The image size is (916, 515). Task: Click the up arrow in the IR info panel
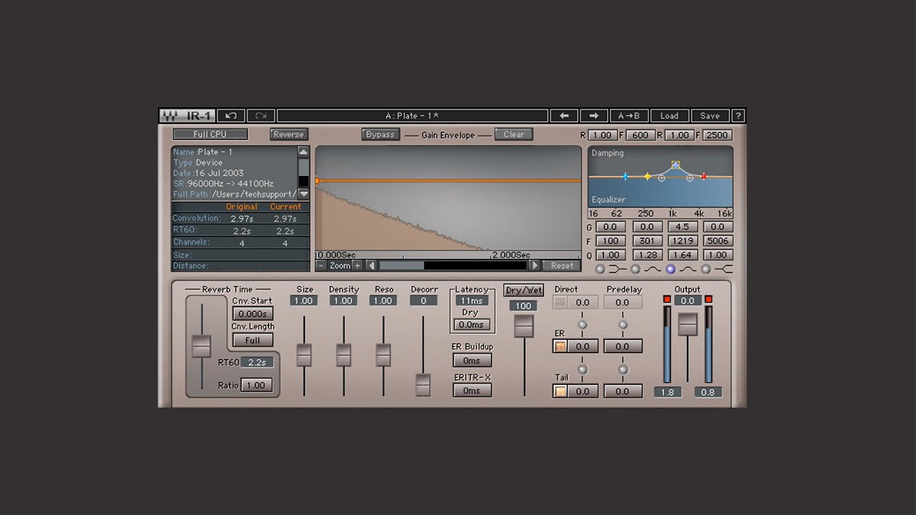[x=303, y=152]
